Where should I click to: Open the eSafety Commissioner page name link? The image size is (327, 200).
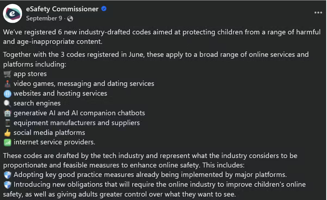coord(62,9)
